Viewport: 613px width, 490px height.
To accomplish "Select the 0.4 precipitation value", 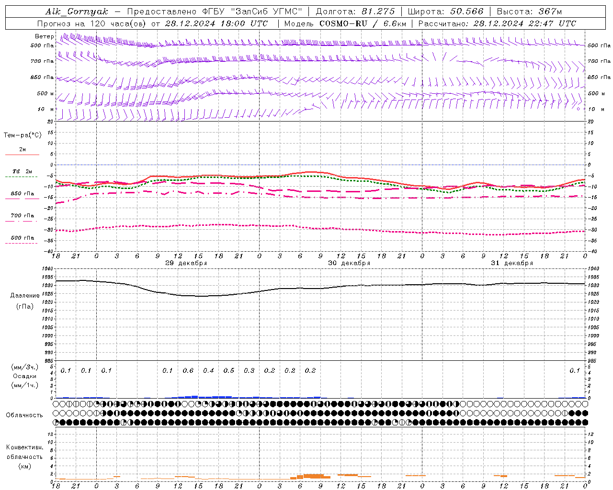I will point(208,371).
